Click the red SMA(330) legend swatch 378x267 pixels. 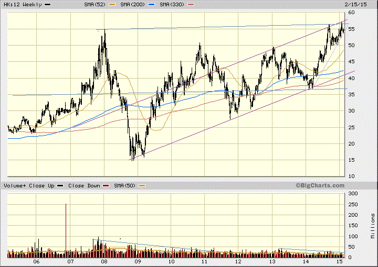191,5
